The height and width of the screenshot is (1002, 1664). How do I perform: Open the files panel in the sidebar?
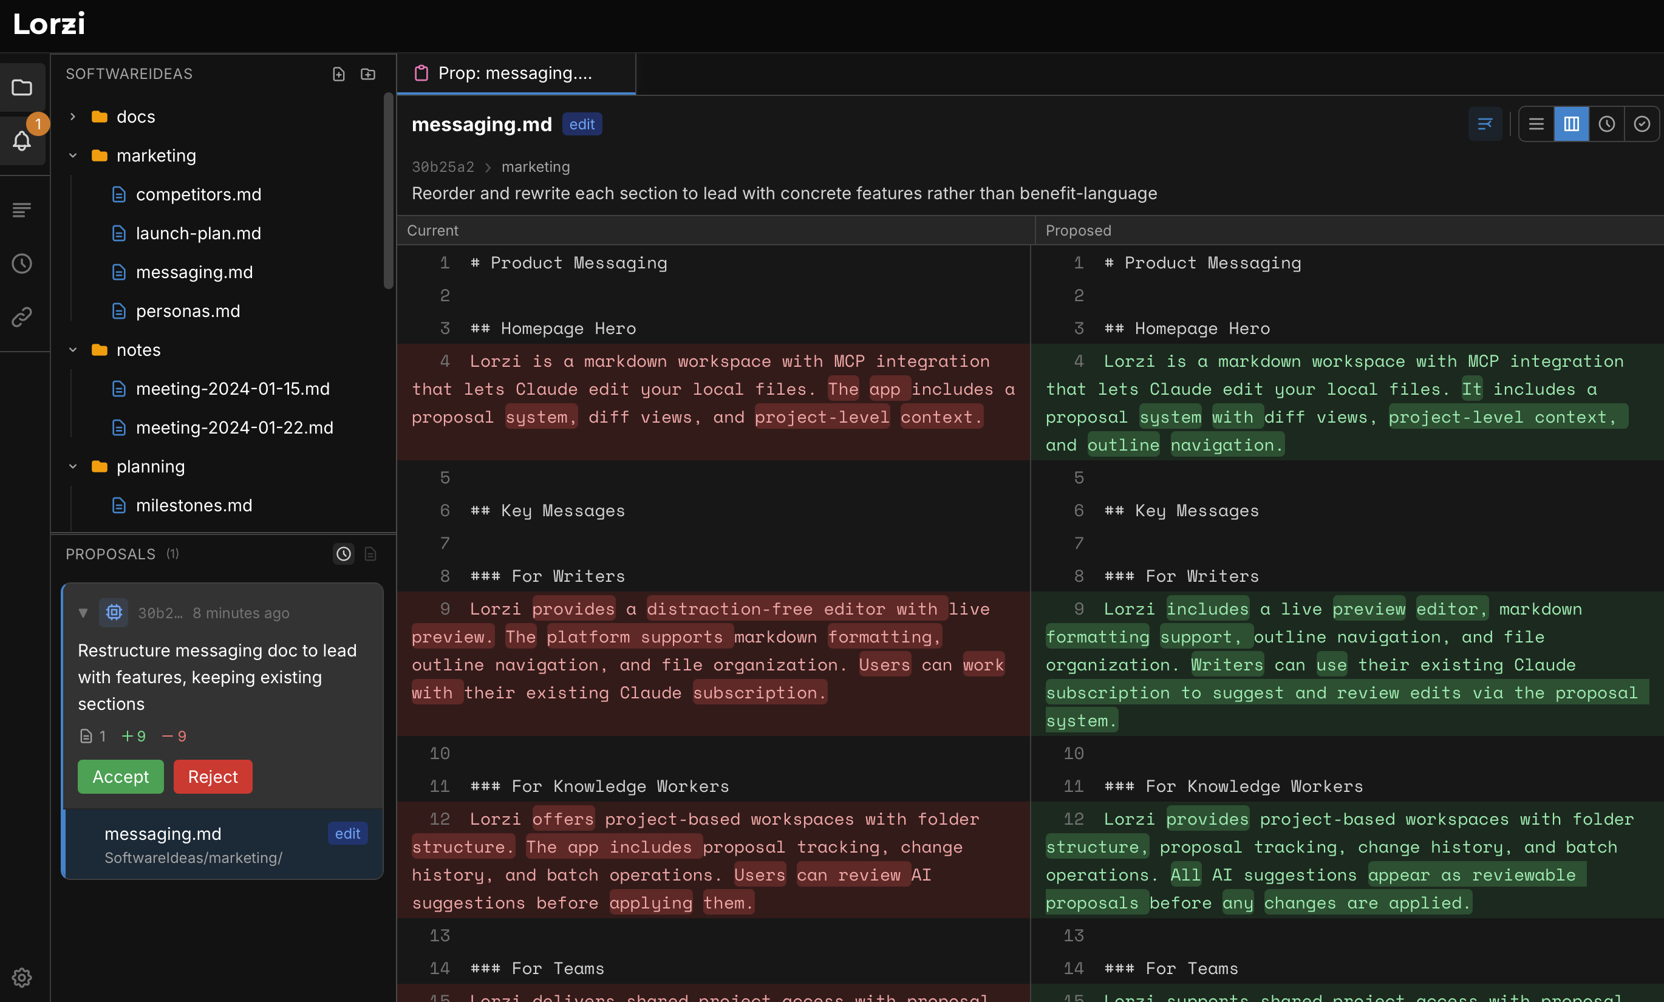click(x=22, y=88)
